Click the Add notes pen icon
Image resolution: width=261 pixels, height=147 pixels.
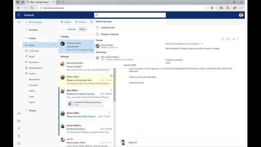[x=228, y=8]
